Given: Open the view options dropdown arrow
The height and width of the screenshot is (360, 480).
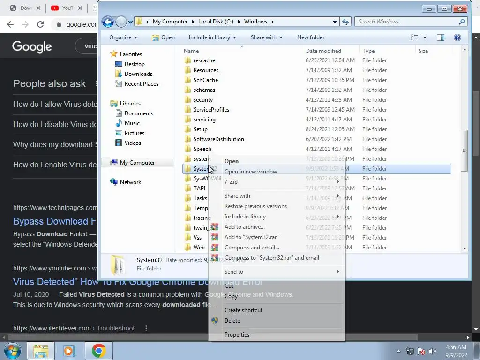Looking at the screenshot, I should pos(425,37).
